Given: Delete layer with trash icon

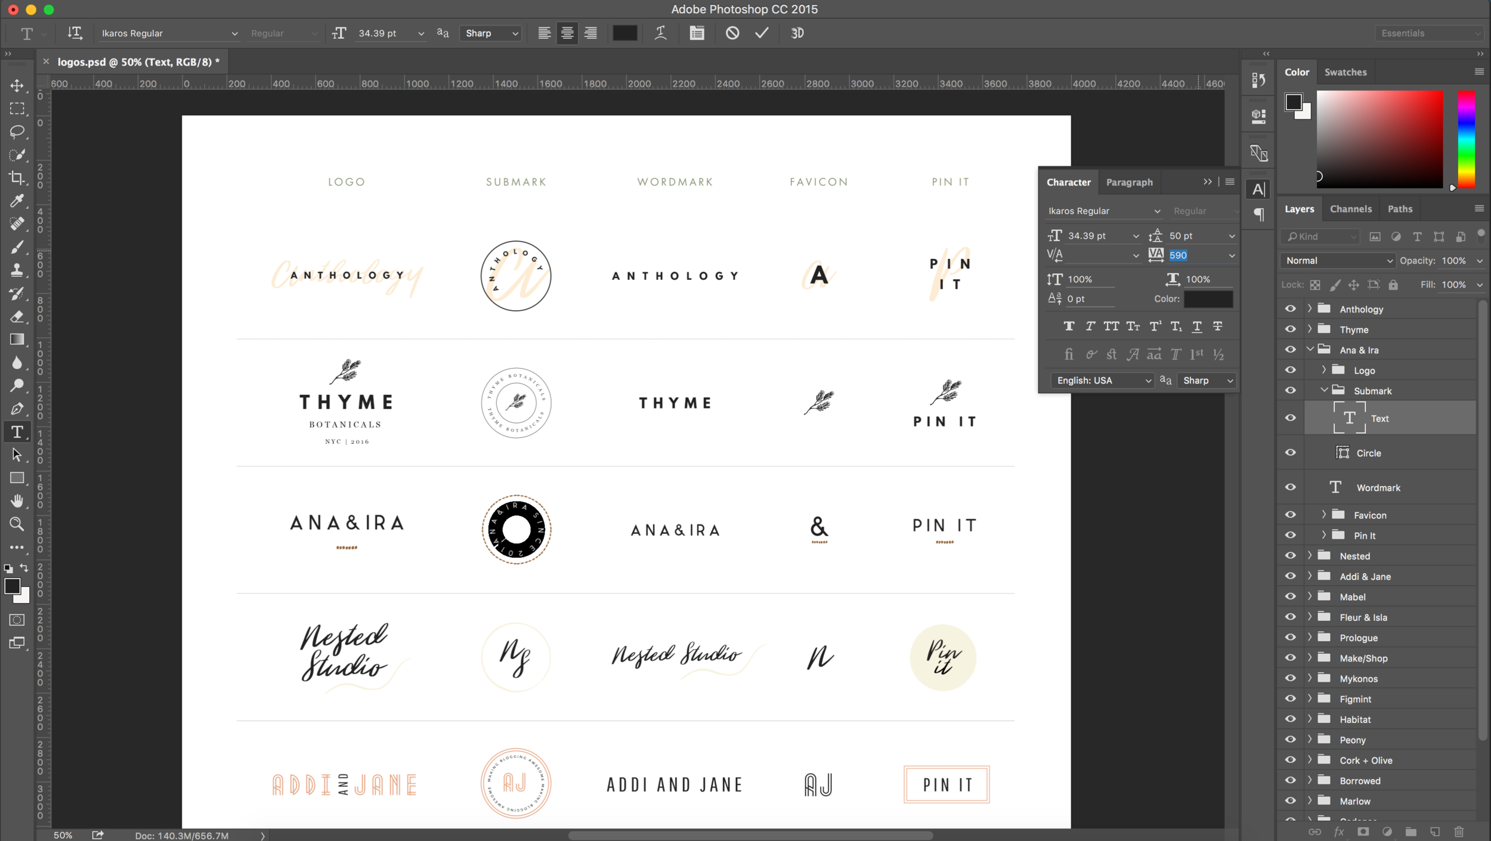Looking at the screenshot, I should click(1459, 831).
